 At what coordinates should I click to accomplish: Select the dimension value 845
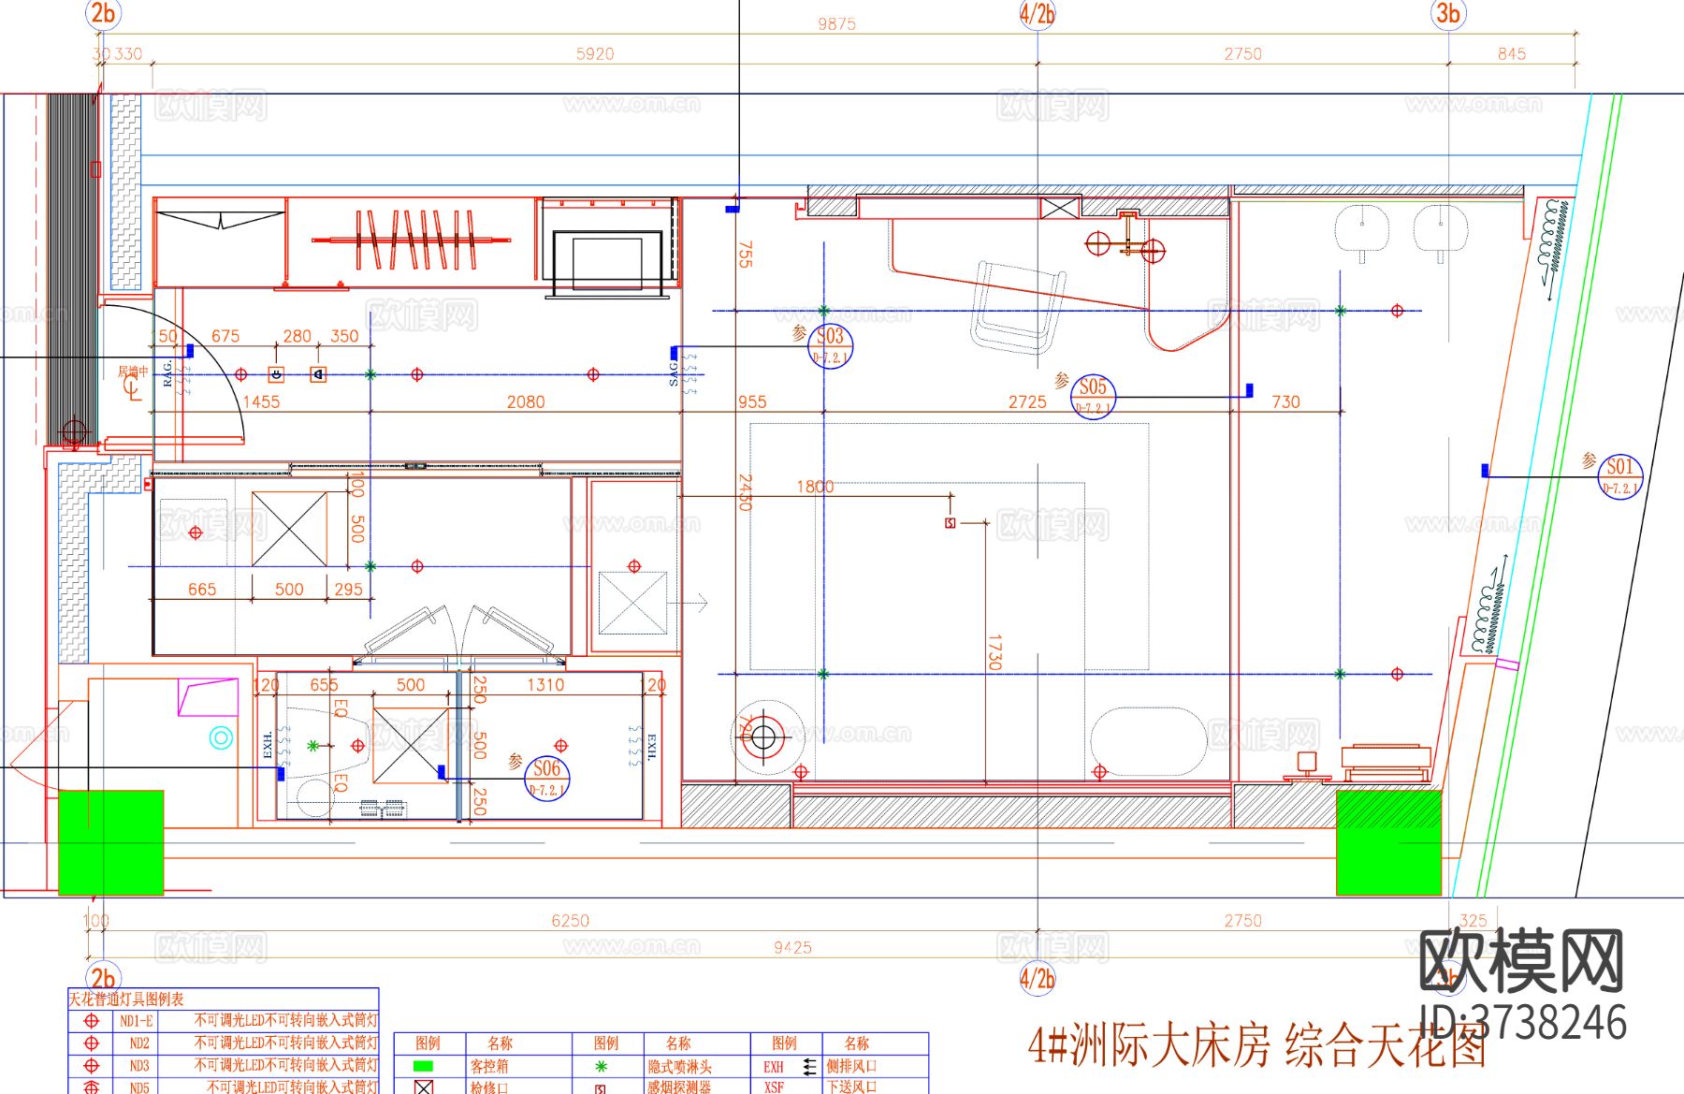1512,54
